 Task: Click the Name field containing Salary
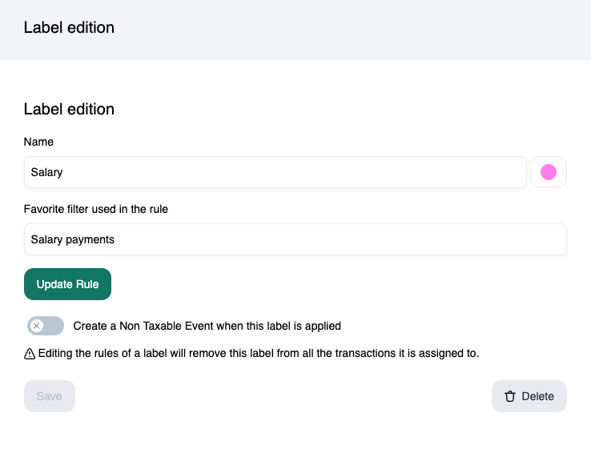(x=275, y=172)
